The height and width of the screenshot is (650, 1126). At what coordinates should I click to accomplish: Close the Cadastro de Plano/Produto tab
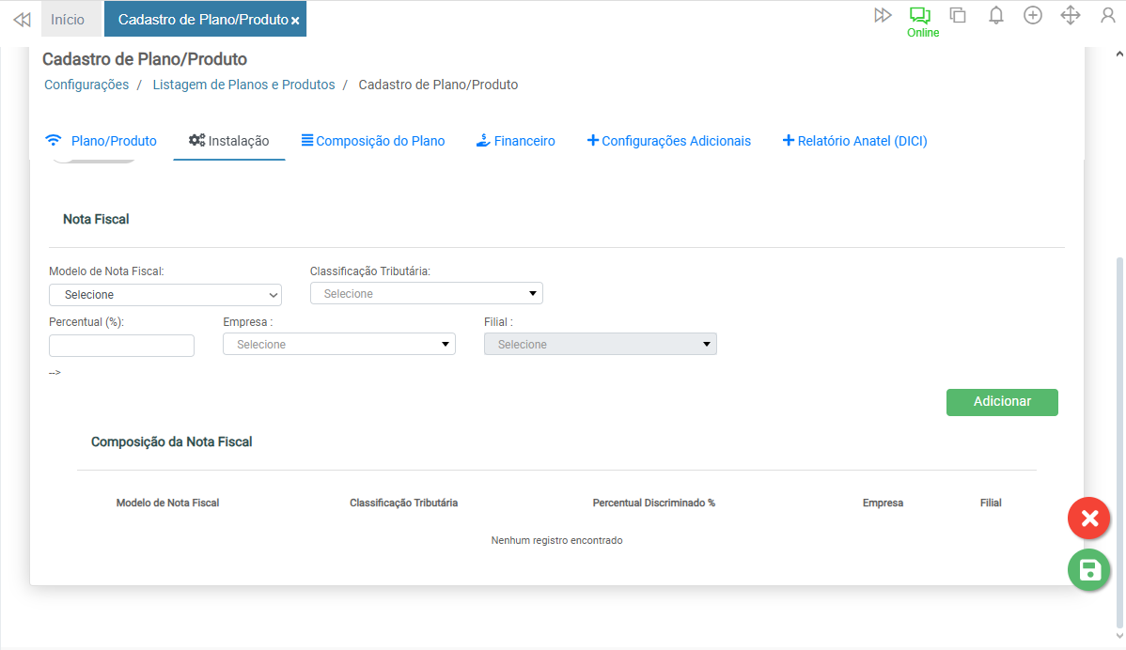(295, 21)
